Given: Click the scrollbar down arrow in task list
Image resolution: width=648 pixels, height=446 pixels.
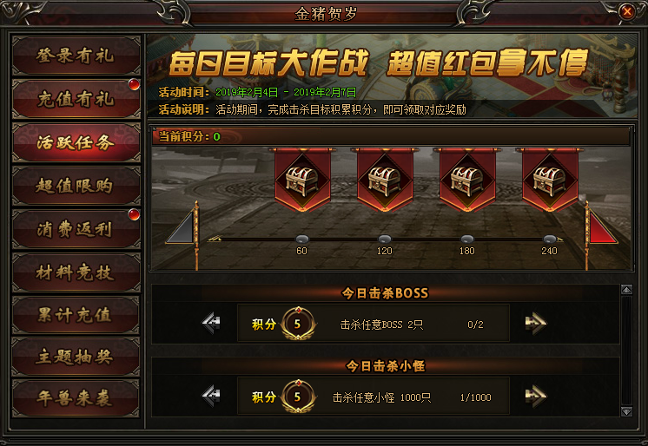Looking at the screenshot, I should pos(626,411).
